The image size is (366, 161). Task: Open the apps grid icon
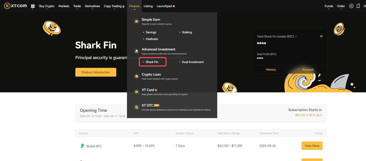coord(33,6)
